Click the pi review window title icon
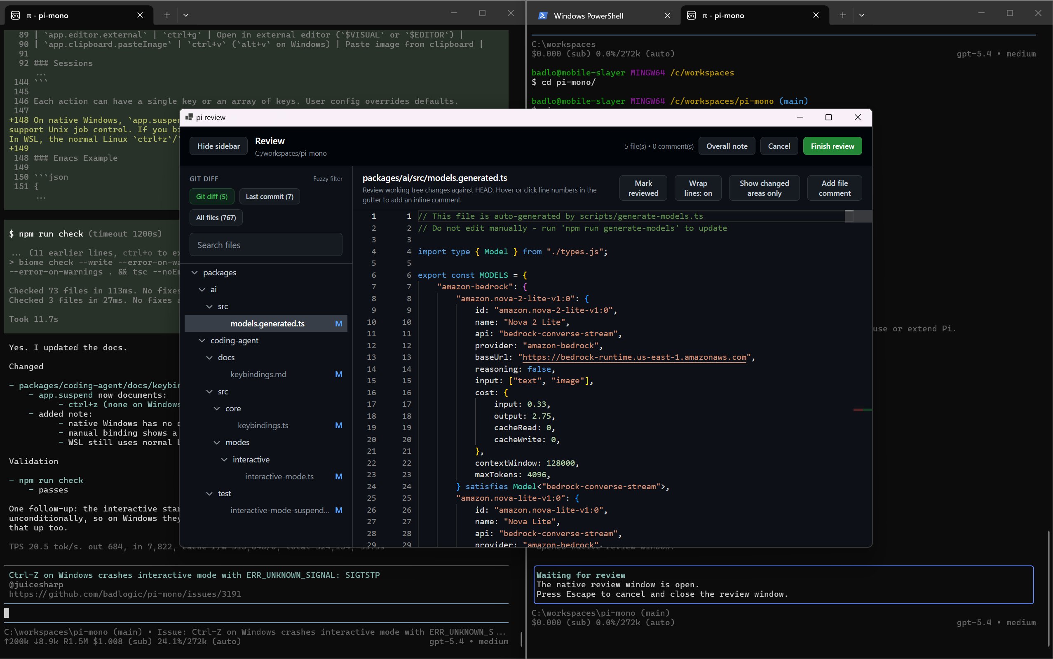This screenshot has height=659, width=1053. pos(189,117)
